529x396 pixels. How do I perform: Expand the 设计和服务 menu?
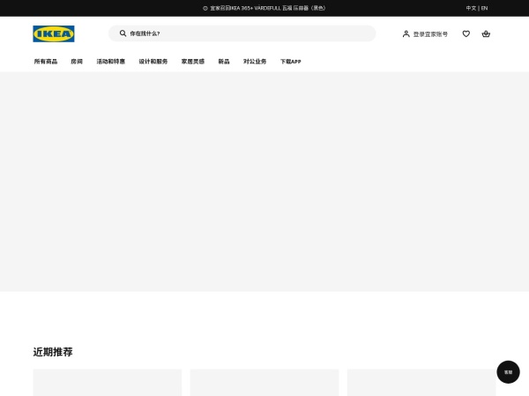(x=153, y=62)
